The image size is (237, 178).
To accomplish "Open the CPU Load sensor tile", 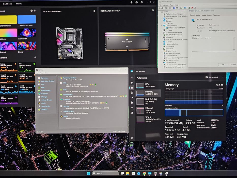I will [x=27, y=67].
